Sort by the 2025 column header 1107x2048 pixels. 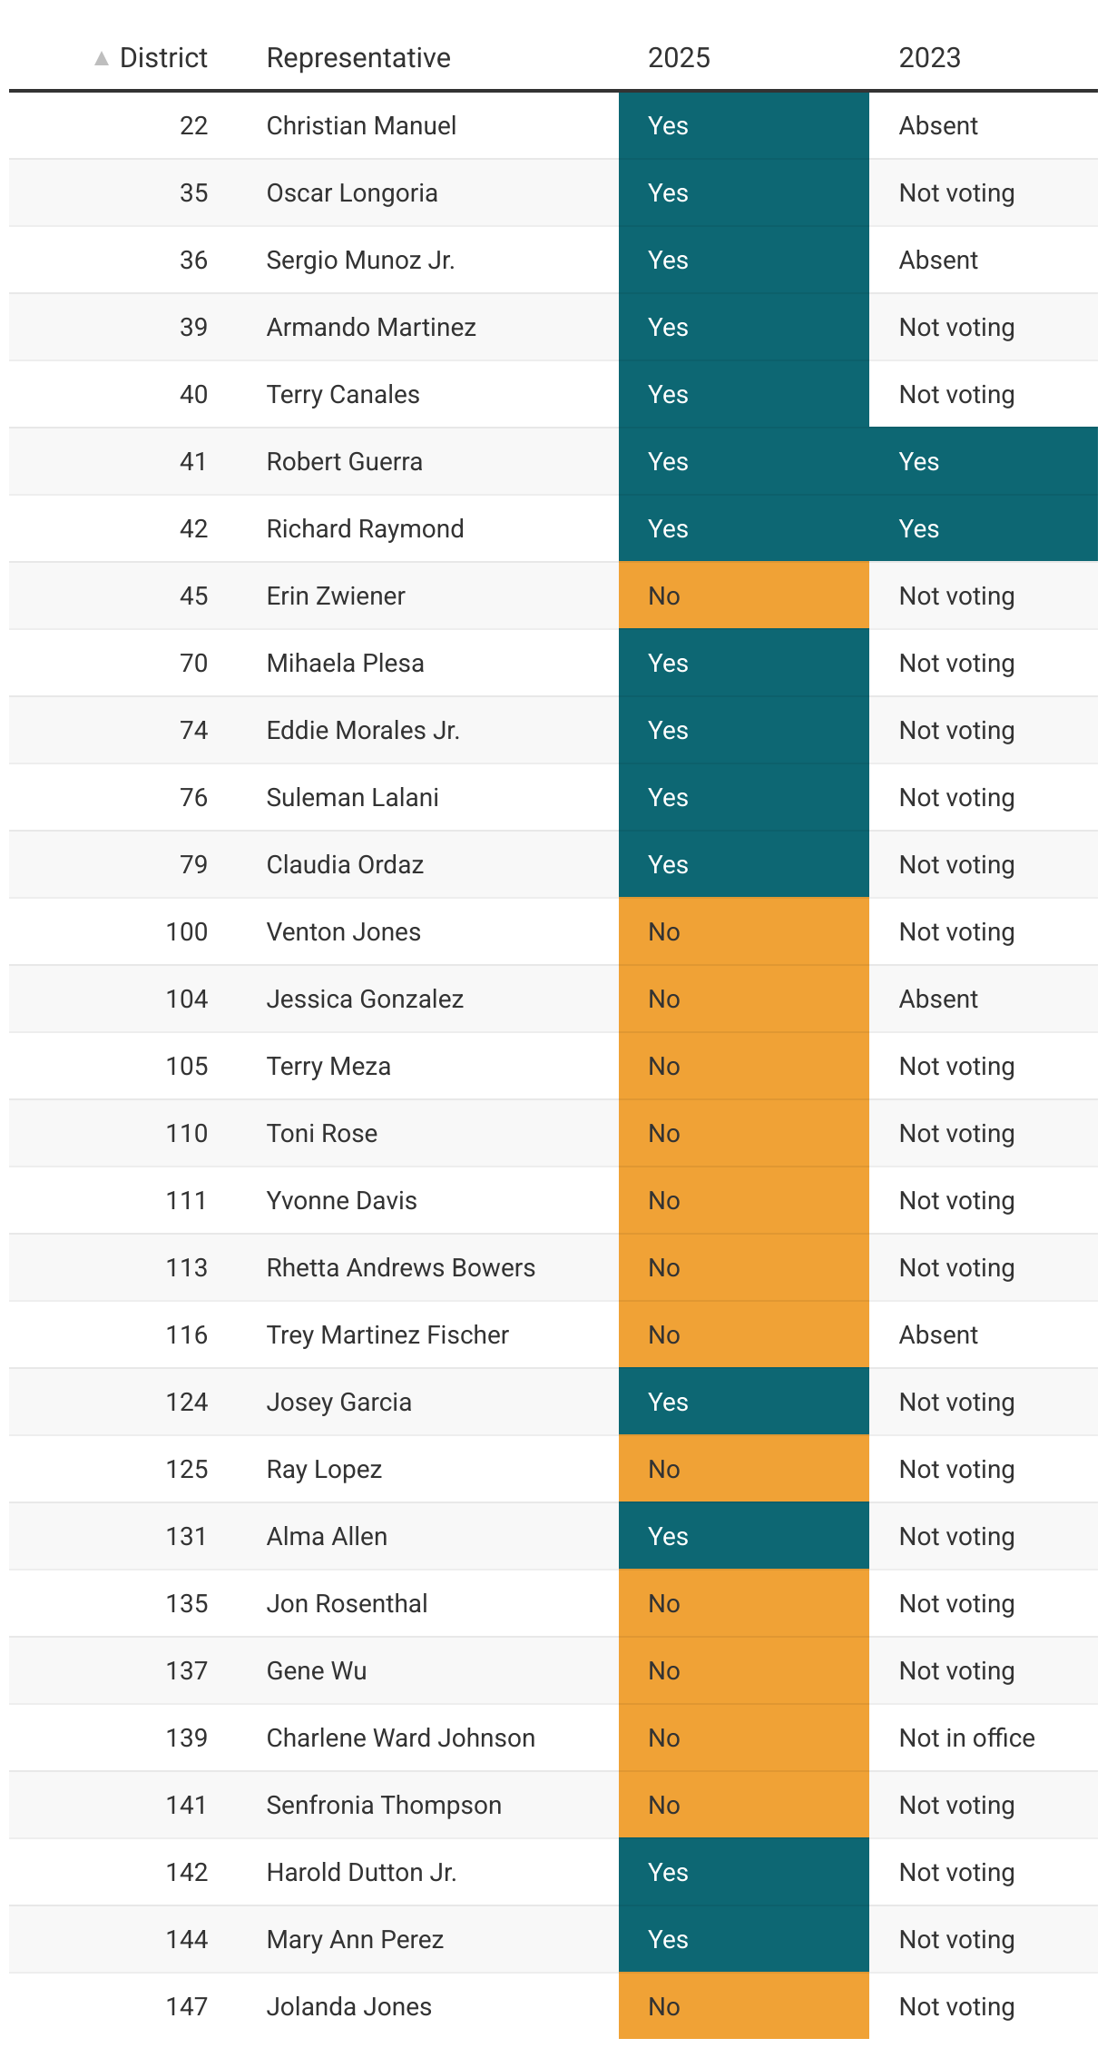coord(679,58)
